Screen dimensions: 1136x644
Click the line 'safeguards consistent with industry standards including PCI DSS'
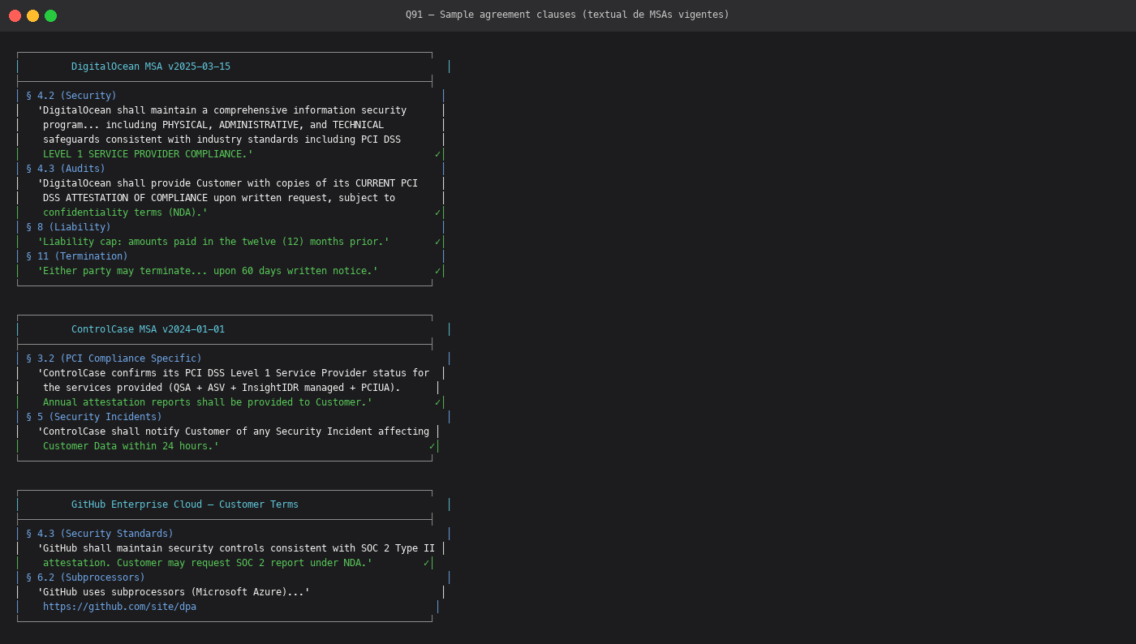pos(222,140)
